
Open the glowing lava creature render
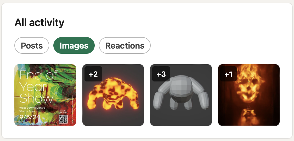click(x=113, y=95)
